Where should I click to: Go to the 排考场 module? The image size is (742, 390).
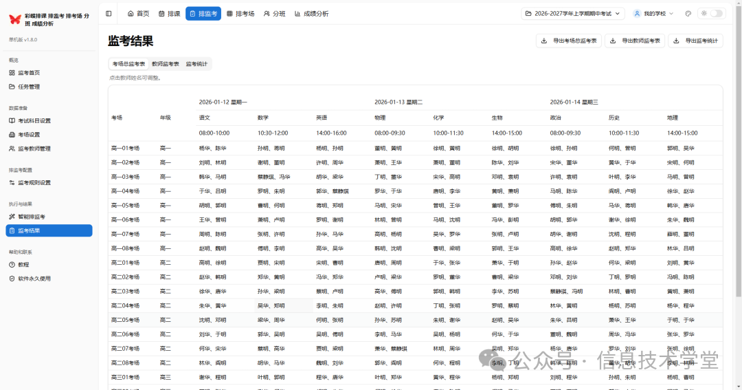click(x=240, y=14)
